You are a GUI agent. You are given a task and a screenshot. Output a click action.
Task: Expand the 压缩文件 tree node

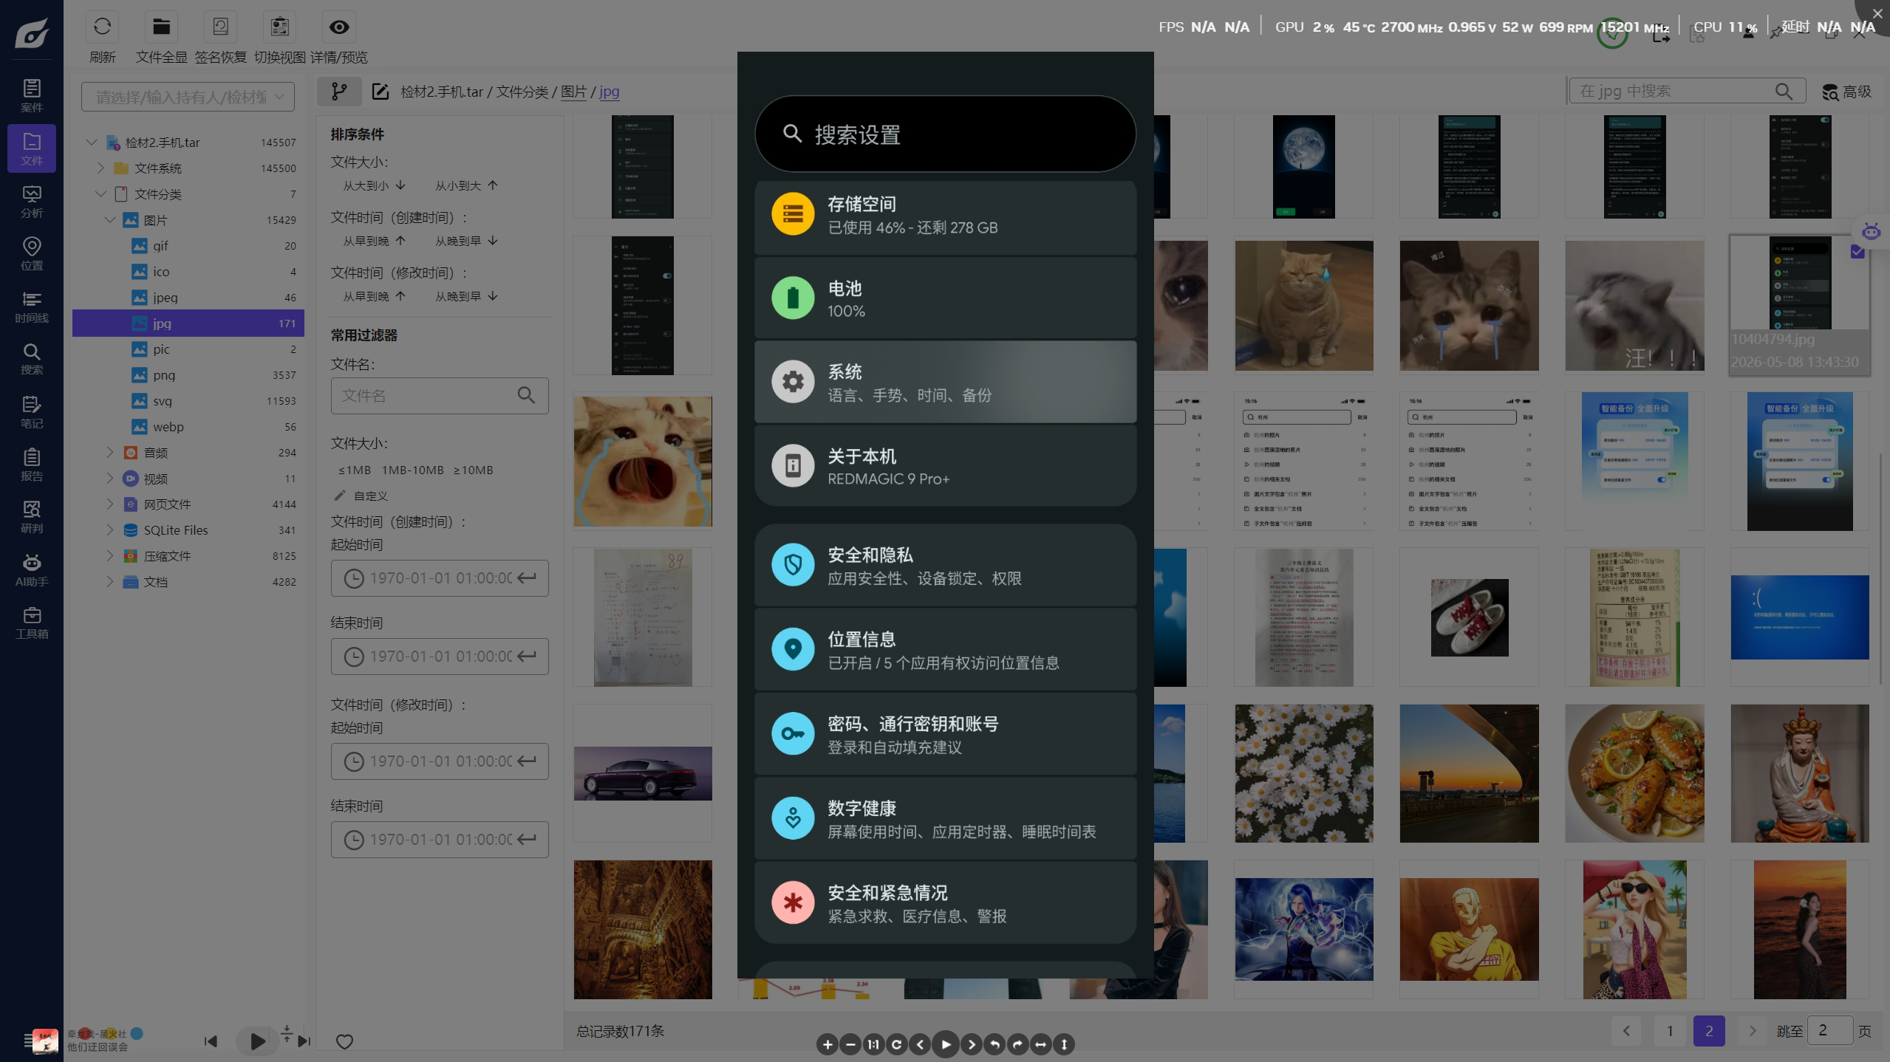(x=109, y=555)
